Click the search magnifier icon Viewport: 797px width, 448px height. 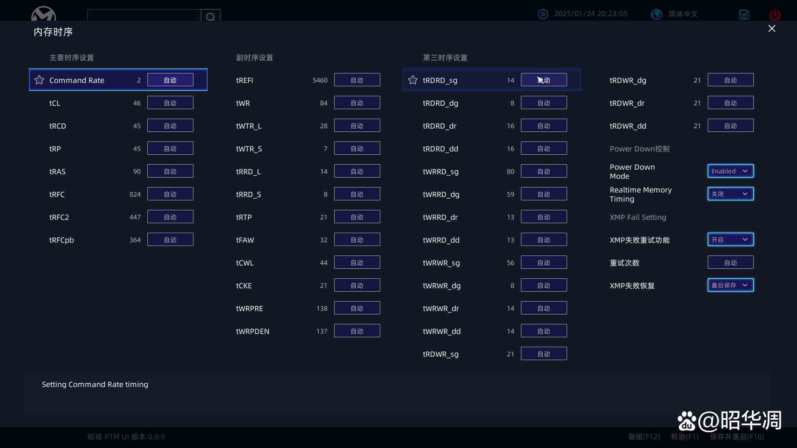(210, 17)
